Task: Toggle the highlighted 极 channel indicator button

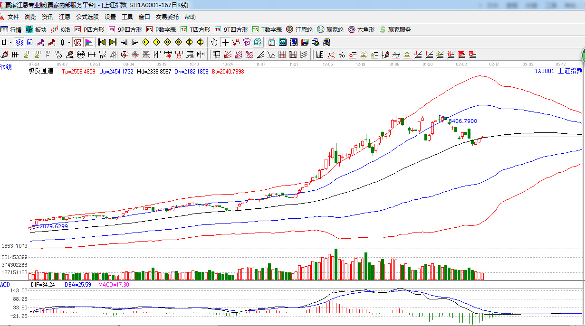Action: coord(77,42)
